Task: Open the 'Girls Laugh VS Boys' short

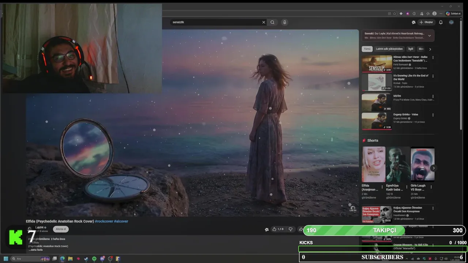Action: tap(422, 164)
